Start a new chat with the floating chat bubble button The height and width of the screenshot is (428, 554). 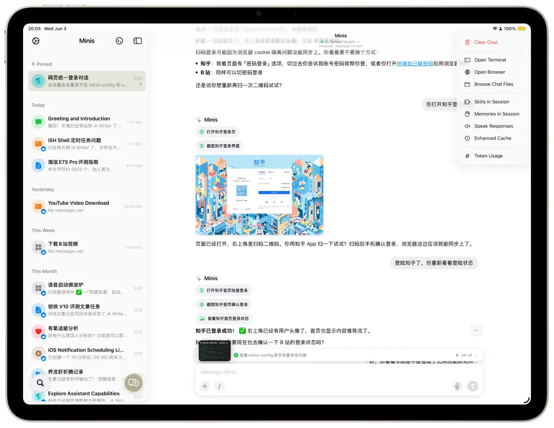pos(133,383)
